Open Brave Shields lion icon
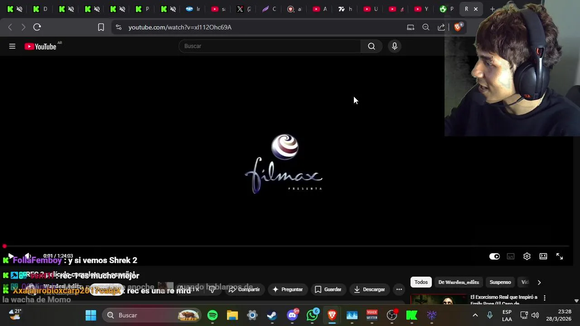Image resolution: width=580 pixels, height=326 pixels. pos(458,27)
